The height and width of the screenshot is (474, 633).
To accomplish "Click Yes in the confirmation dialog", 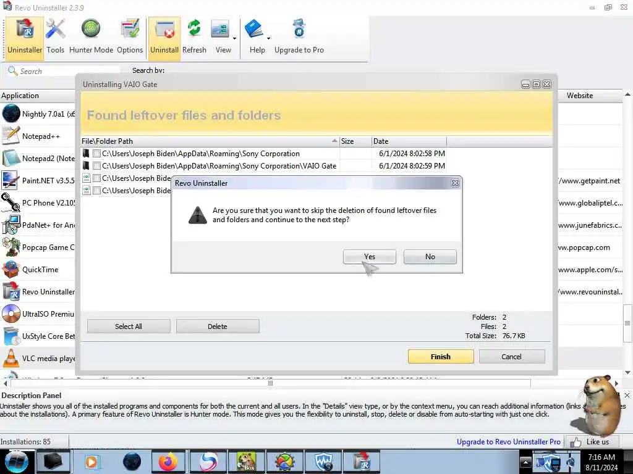I will [x=370, y=257].
